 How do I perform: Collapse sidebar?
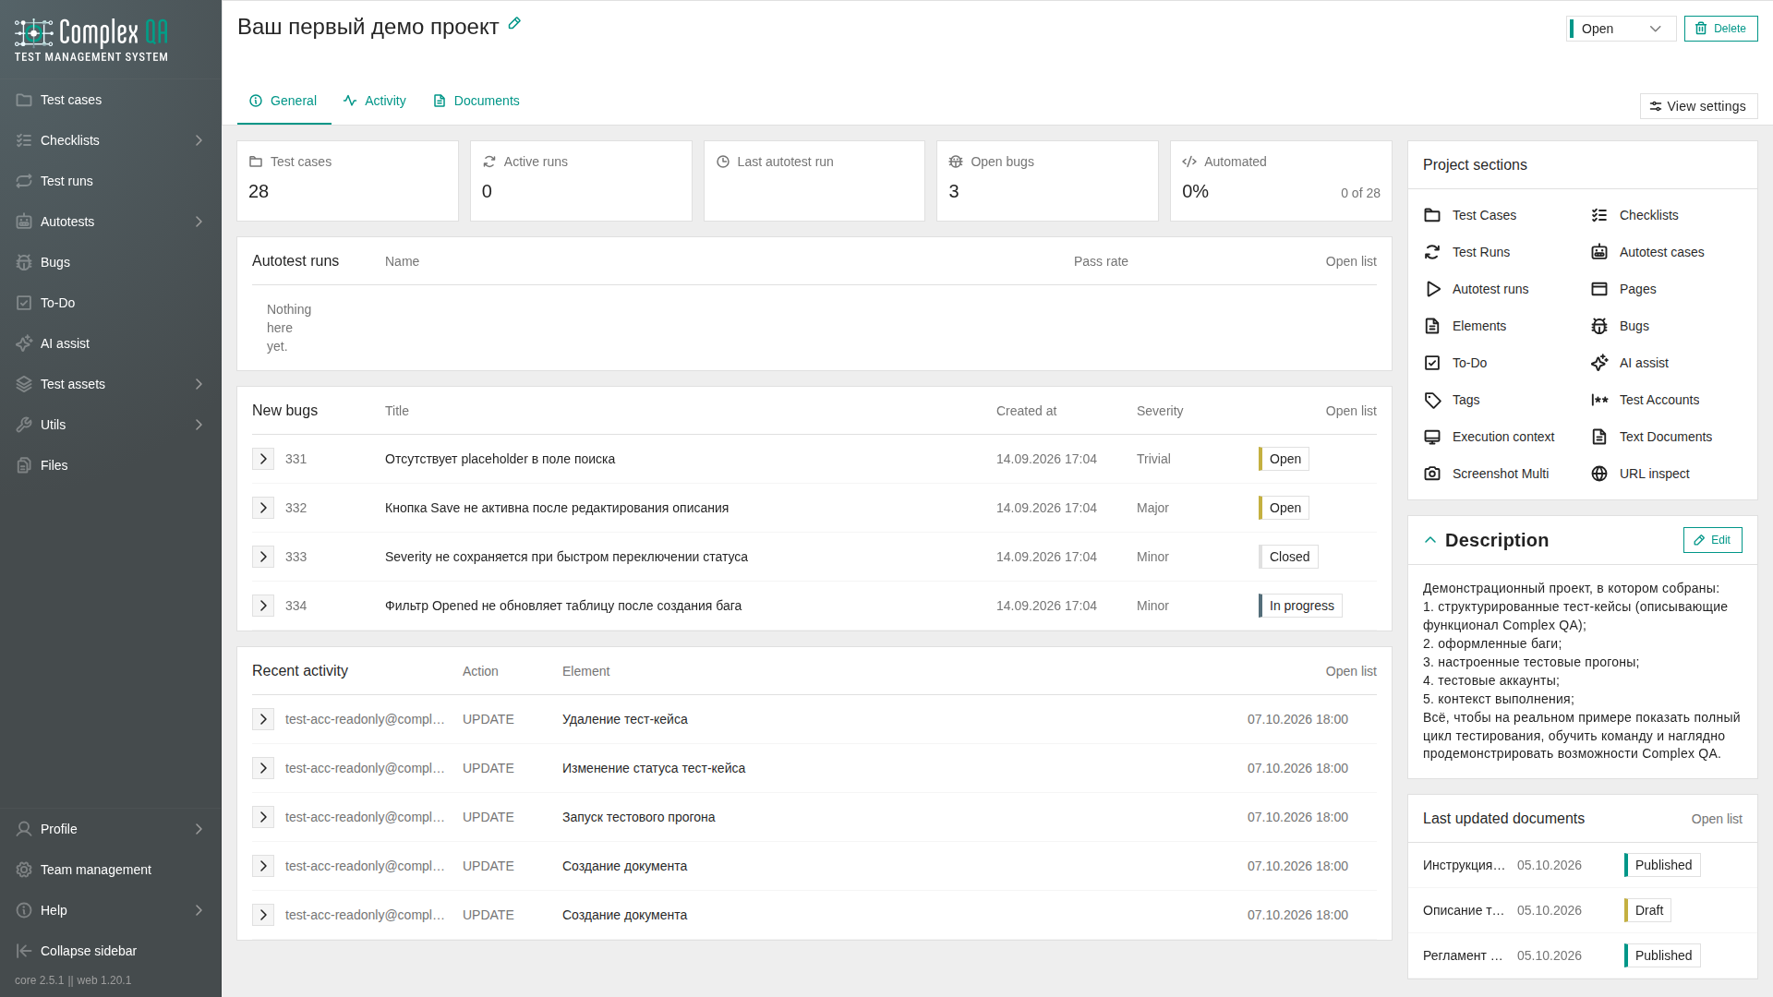point(111,951)
